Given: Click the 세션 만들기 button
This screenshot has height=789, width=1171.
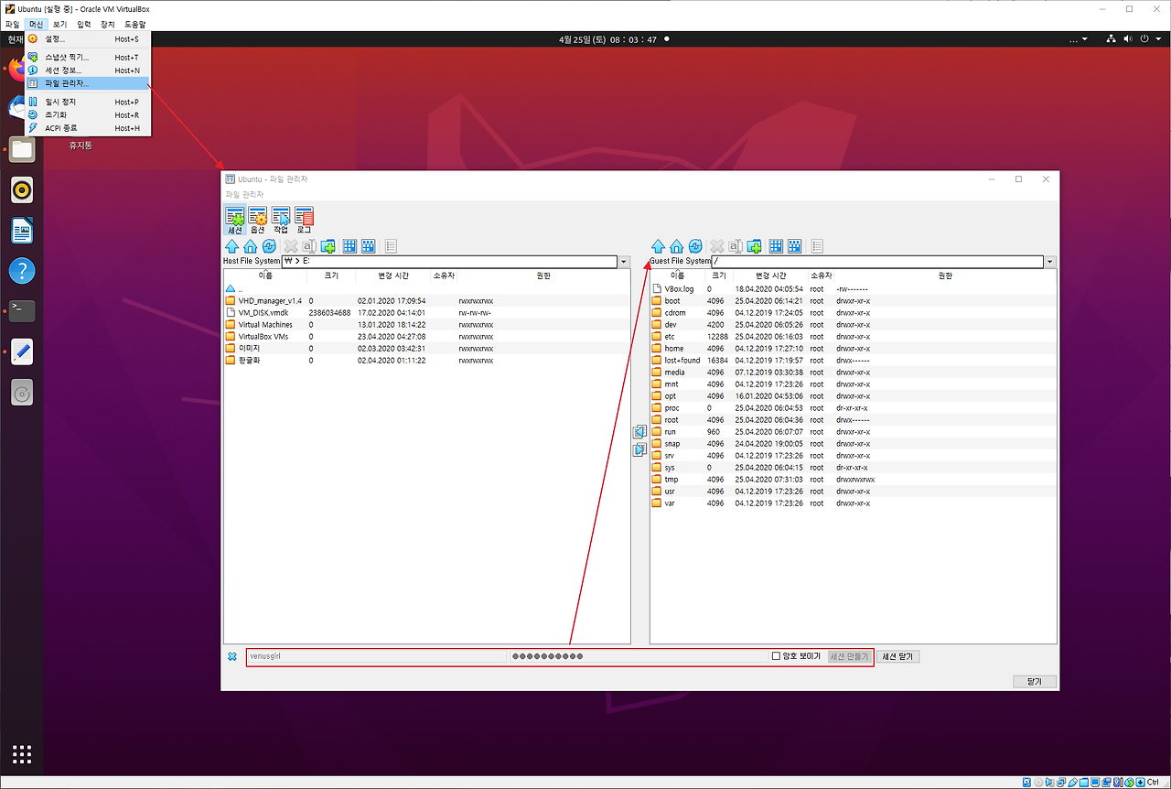Looking at the screenshot, I should pyautogui.click(x=850, y=656).
